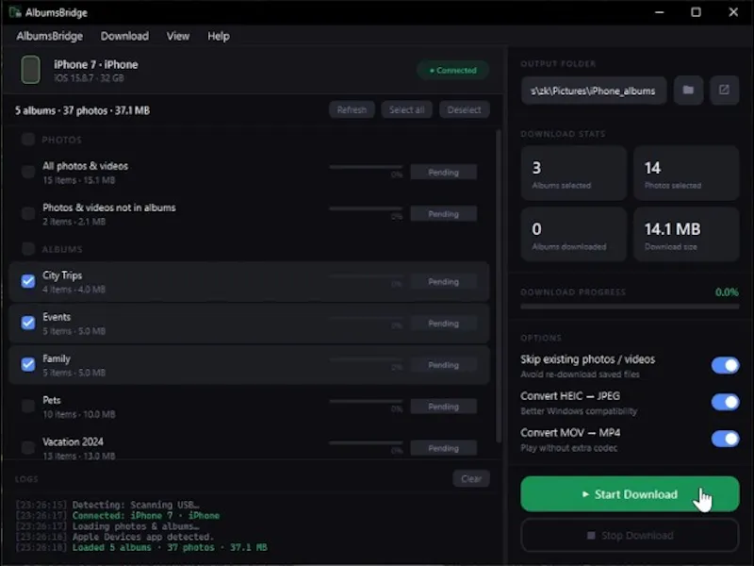Viewport: 754px width, 566px height.
Task: Click the album list vertical scrollbar
Action: (x=499, y=287)
